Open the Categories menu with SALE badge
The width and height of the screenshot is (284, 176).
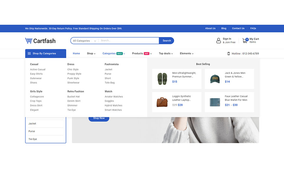114,53
